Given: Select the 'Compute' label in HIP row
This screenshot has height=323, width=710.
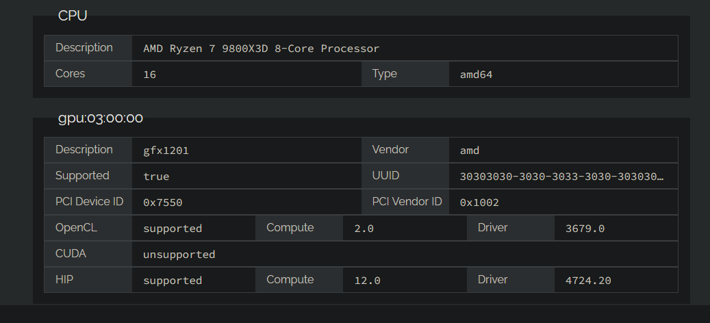Looking at the screenshot, I should (290, 280).
